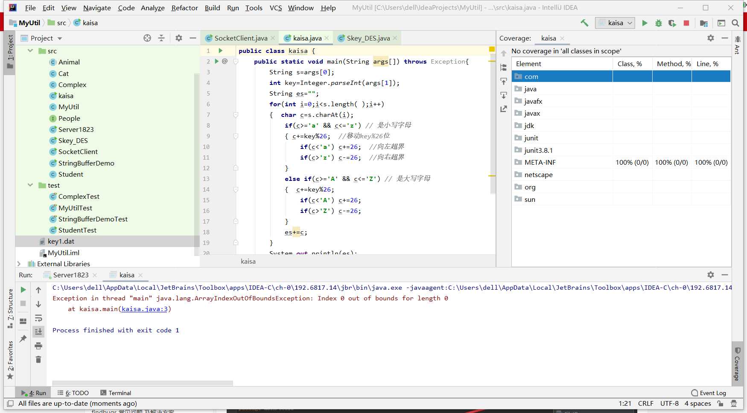Screen dimensions: 747x413
Task: Expand External Libraries node
Action: (x=19, y=264)
